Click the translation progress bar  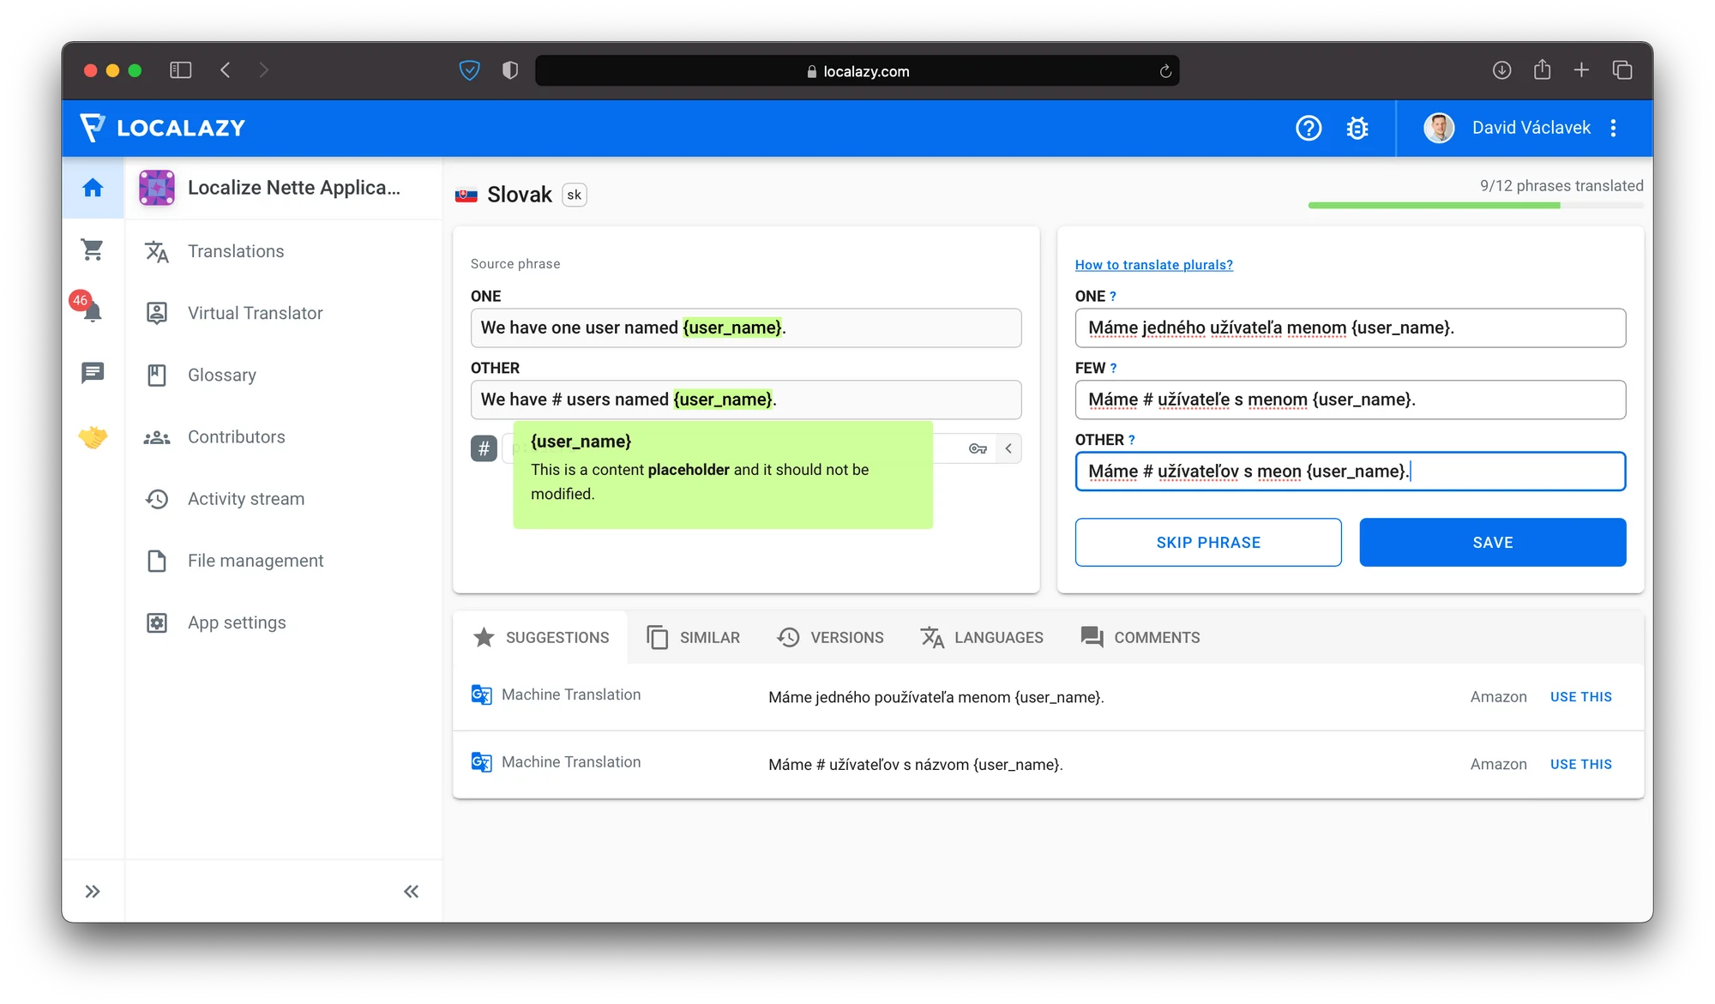(1475, 206)
